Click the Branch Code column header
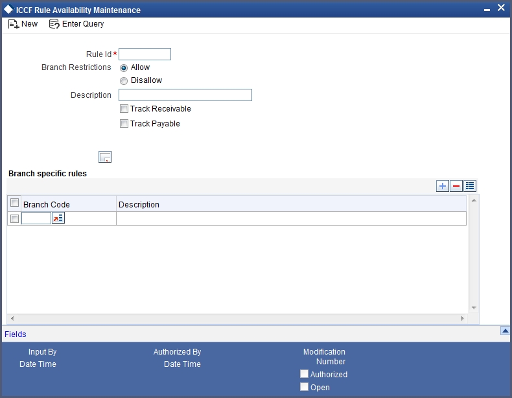Viewport: 512px width, 398px height. (47, 205)
